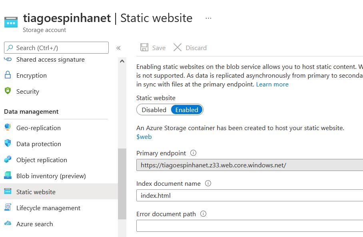The height and width of the screenshot is (237, 363).
Task: Click the Blob inventory icon
Action: [8, 175]
